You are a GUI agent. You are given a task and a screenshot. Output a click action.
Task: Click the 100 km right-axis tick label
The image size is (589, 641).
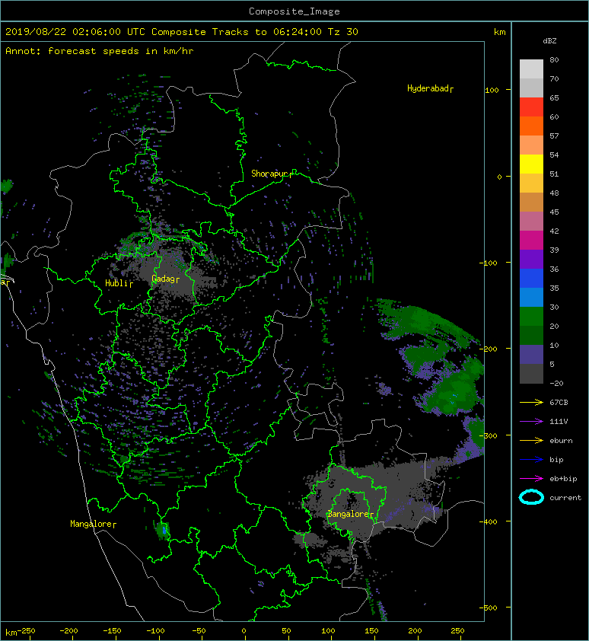pos(492,91)
